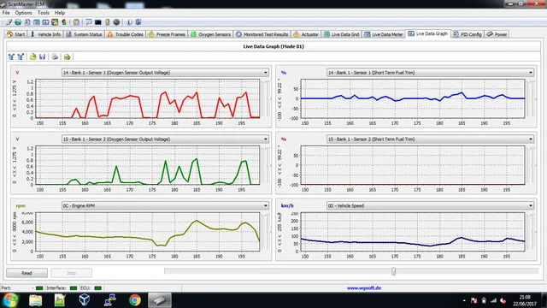This screenshot has width=547, height=308.
Task: Click the clipboard icon in main toolbar
Action: point(76,22)
